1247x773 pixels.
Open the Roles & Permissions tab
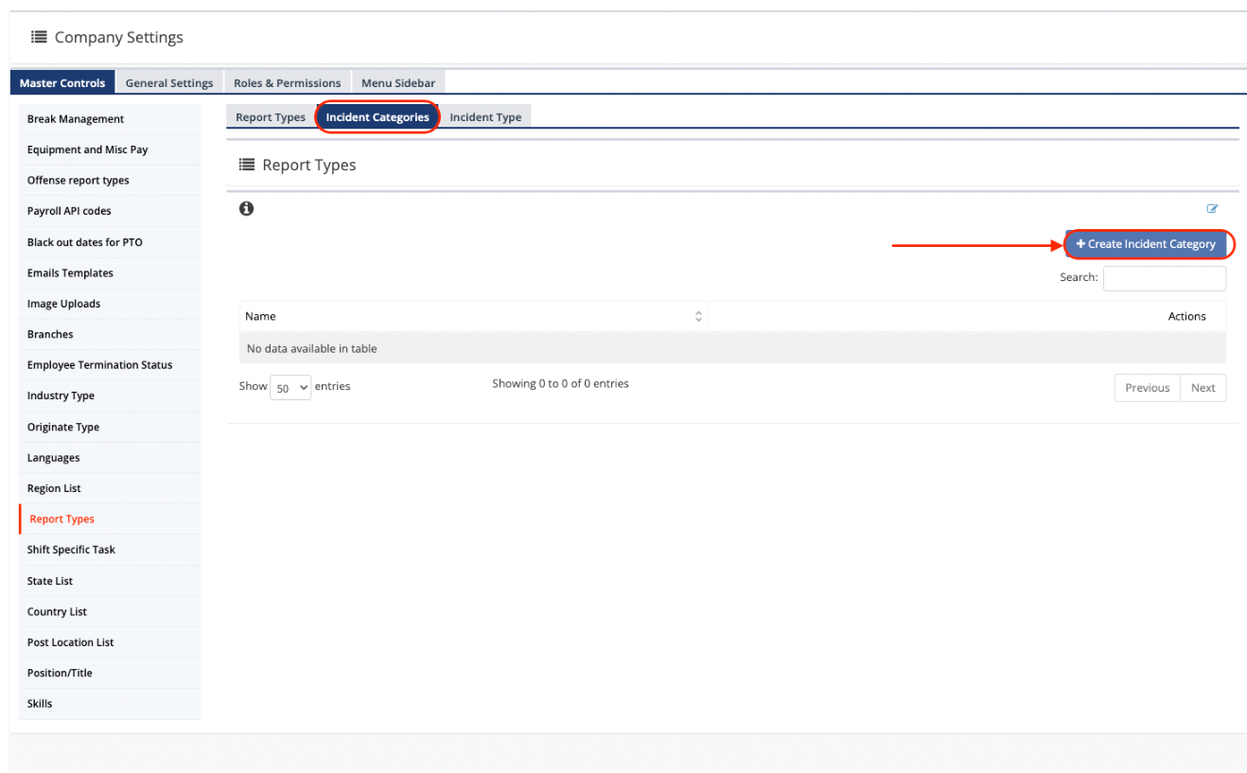point(287,83)
